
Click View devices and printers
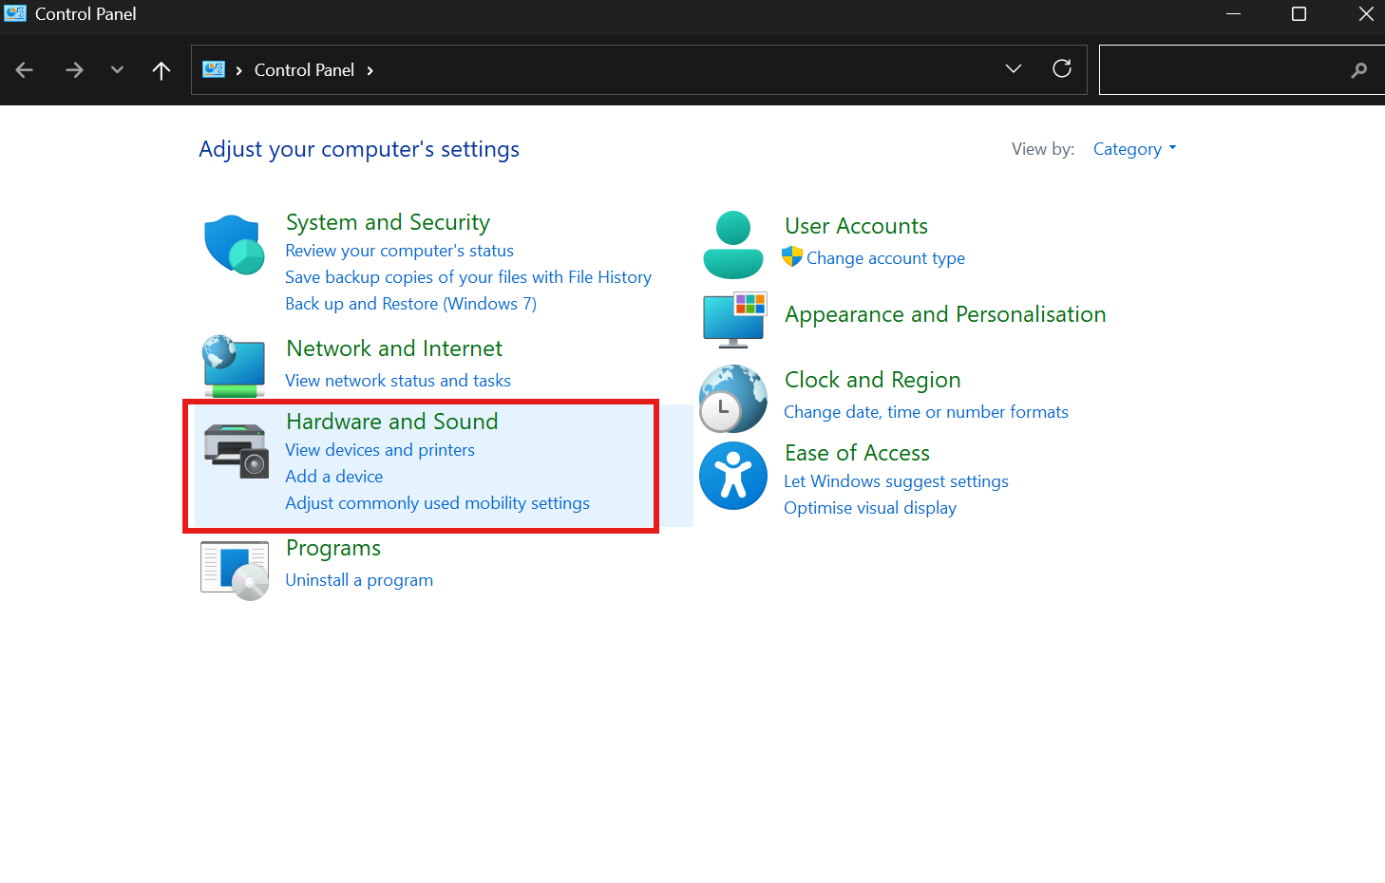coord(380,450)
